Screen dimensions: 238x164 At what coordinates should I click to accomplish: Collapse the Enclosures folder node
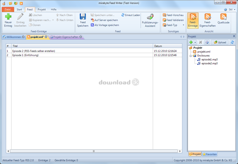(x=191, y=56)
